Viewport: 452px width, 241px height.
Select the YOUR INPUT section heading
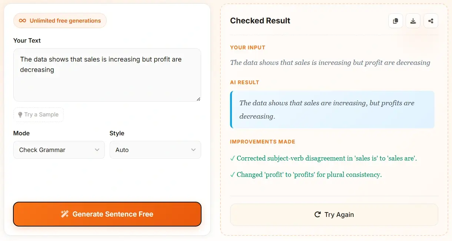[247, 47]
